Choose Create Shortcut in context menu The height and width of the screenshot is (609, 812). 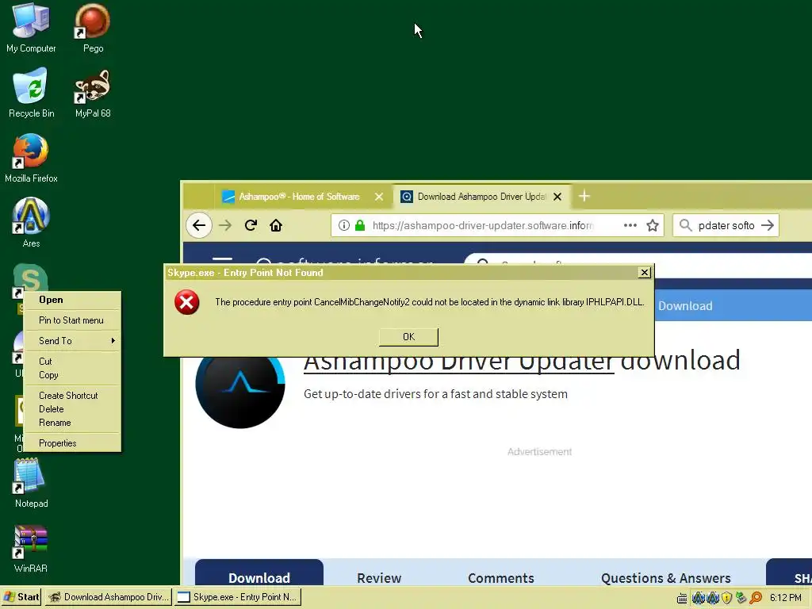[72, 396]
